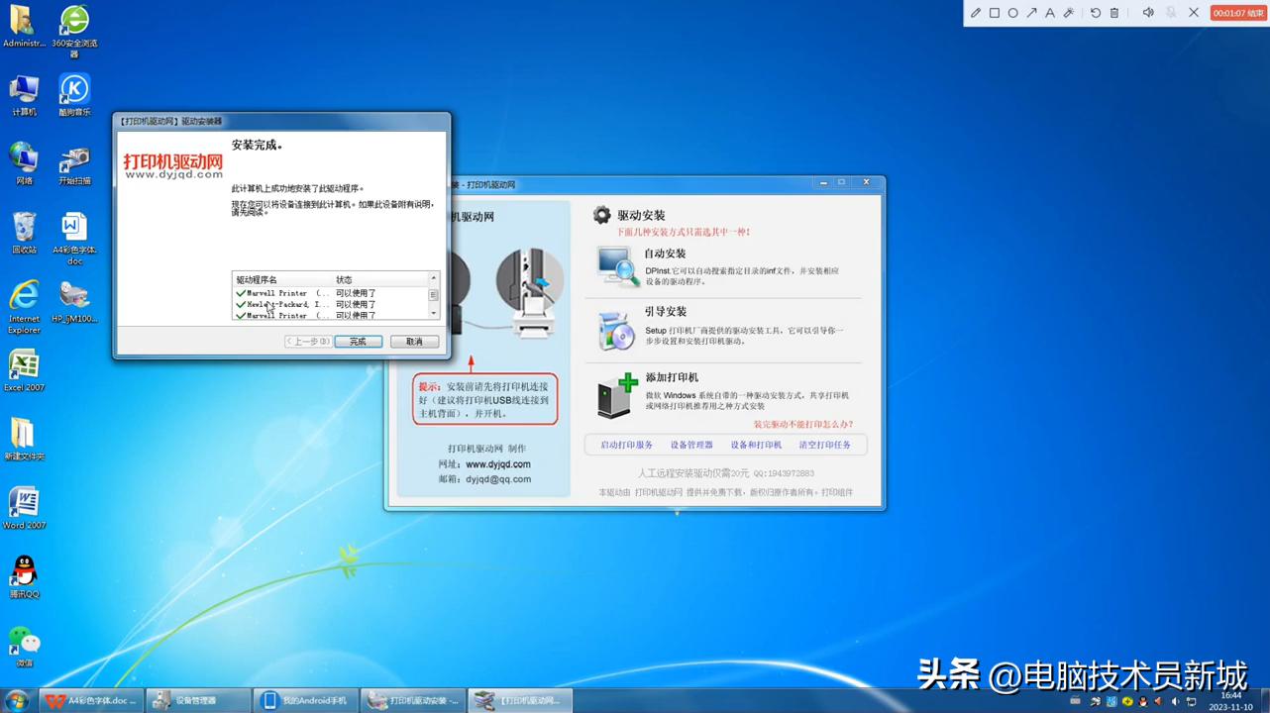Close the recording toolbar with X

pos(1194,13)
